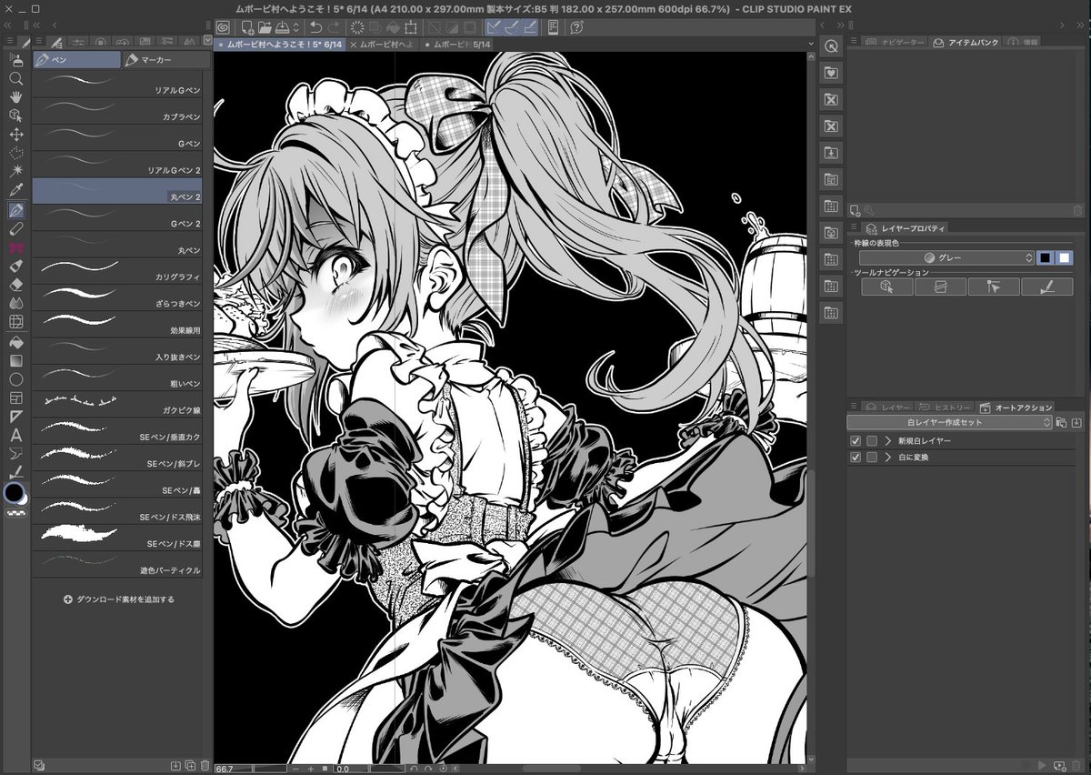The image size is (1091, 775).
Task: Select the カリグラフィ brush
Action: (117, 270)
